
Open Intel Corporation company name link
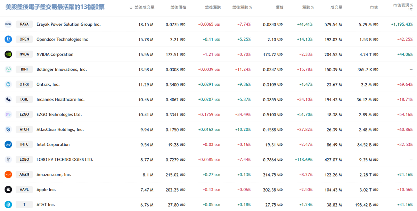(53, 144)
